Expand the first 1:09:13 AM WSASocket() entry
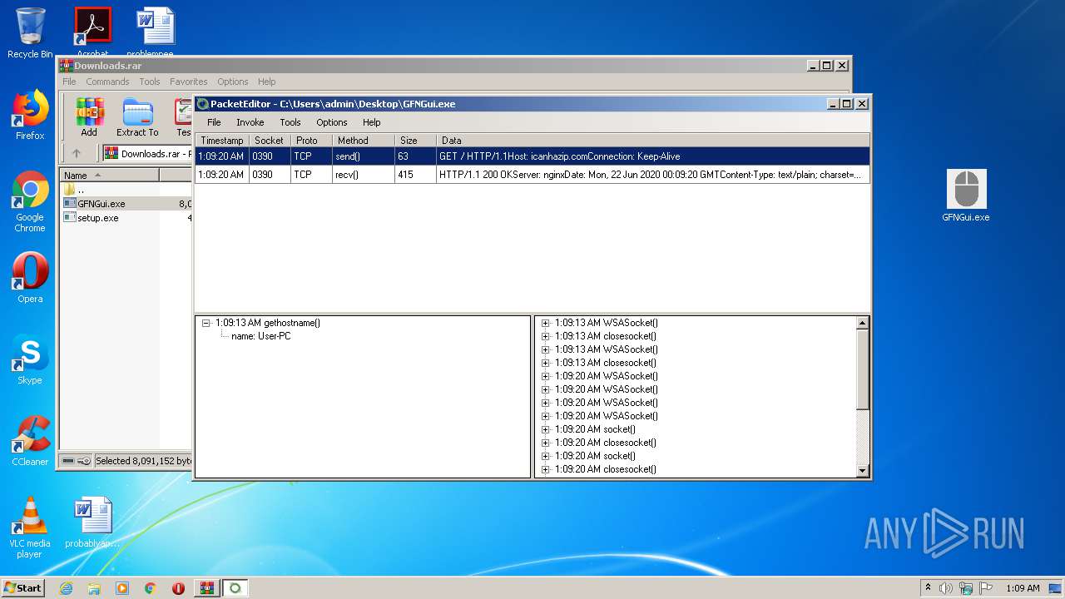The width and height of the screenshot is (1065, 599). [x=545, y=323]
